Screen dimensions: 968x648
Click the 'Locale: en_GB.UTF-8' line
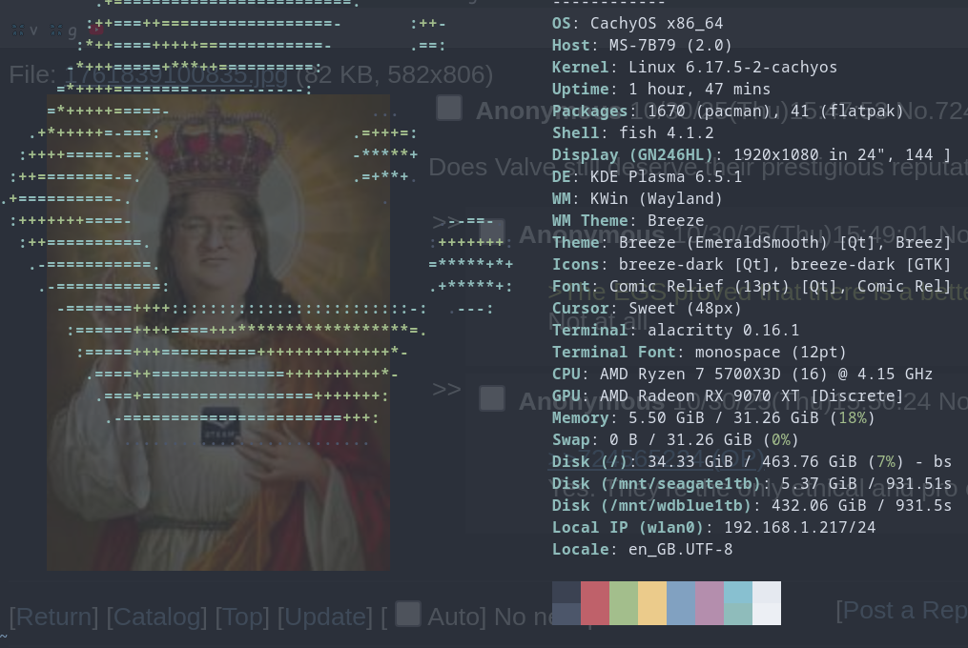(642, 550)
